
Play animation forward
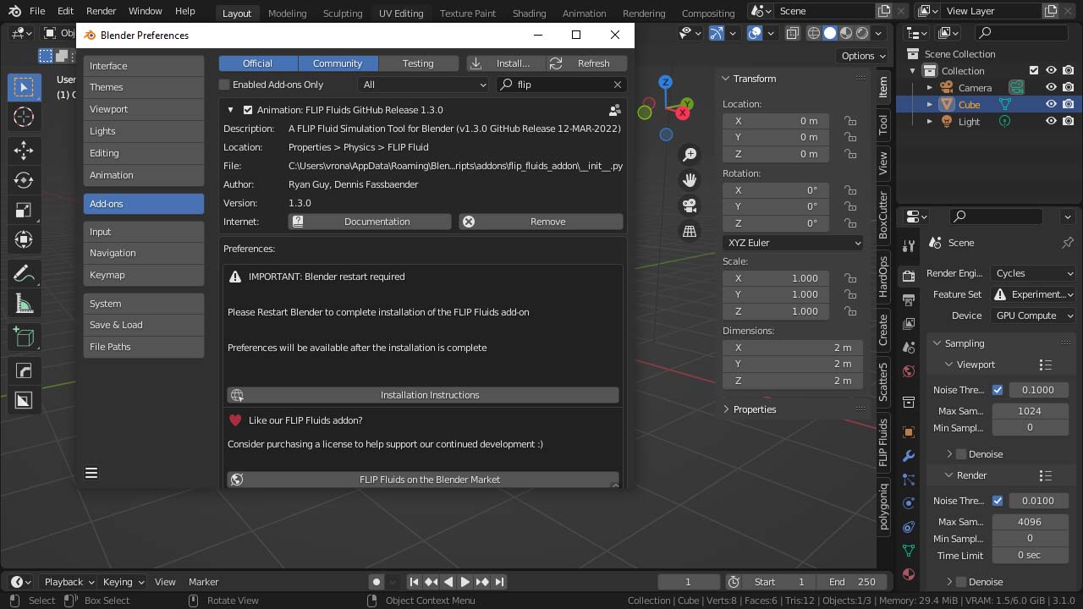[x=465, y=582]
